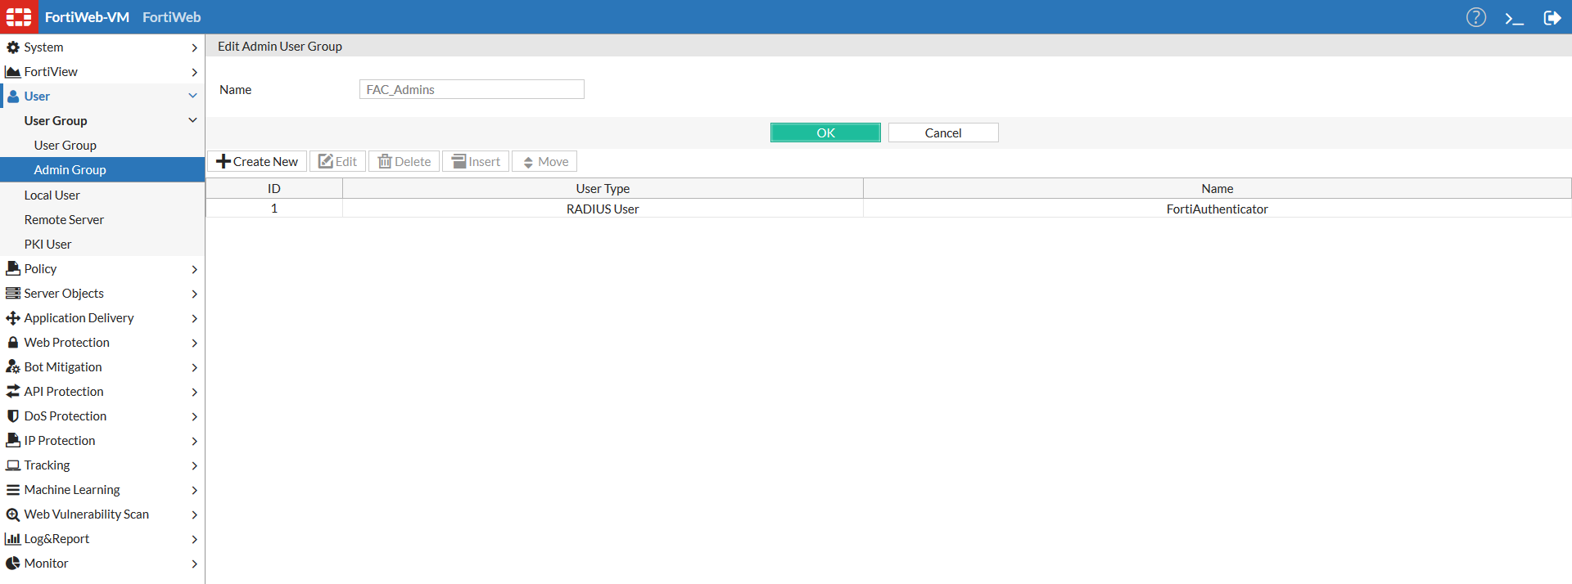Open the help question mark icon

pos(1476,17)
